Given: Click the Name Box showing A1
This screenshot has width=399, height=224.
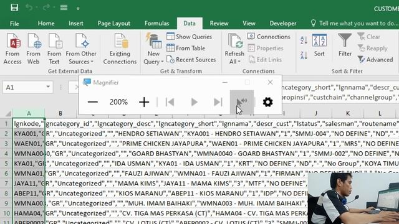Looking at the screenshot, I should point(24,87).
